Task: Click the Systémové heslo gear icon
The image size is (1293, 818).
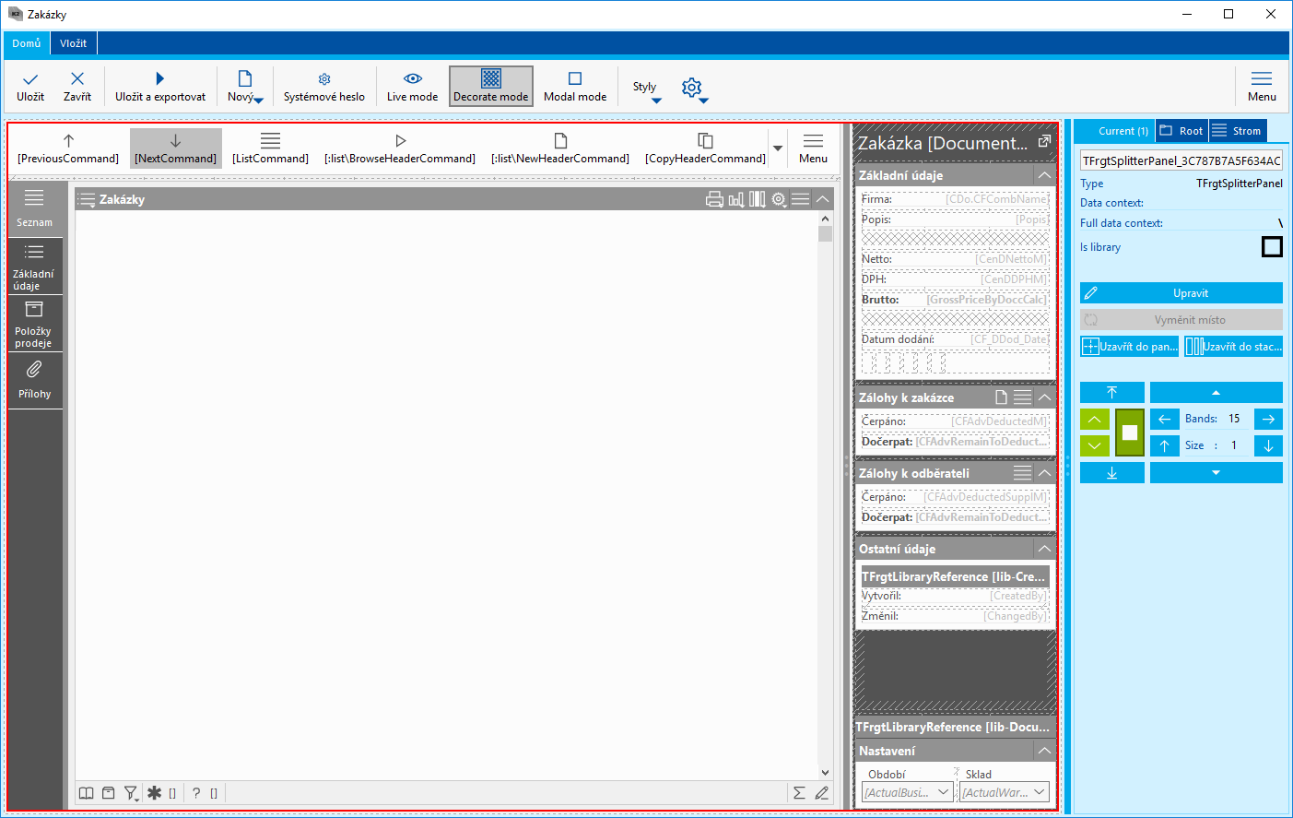Action: click(324, 79)
